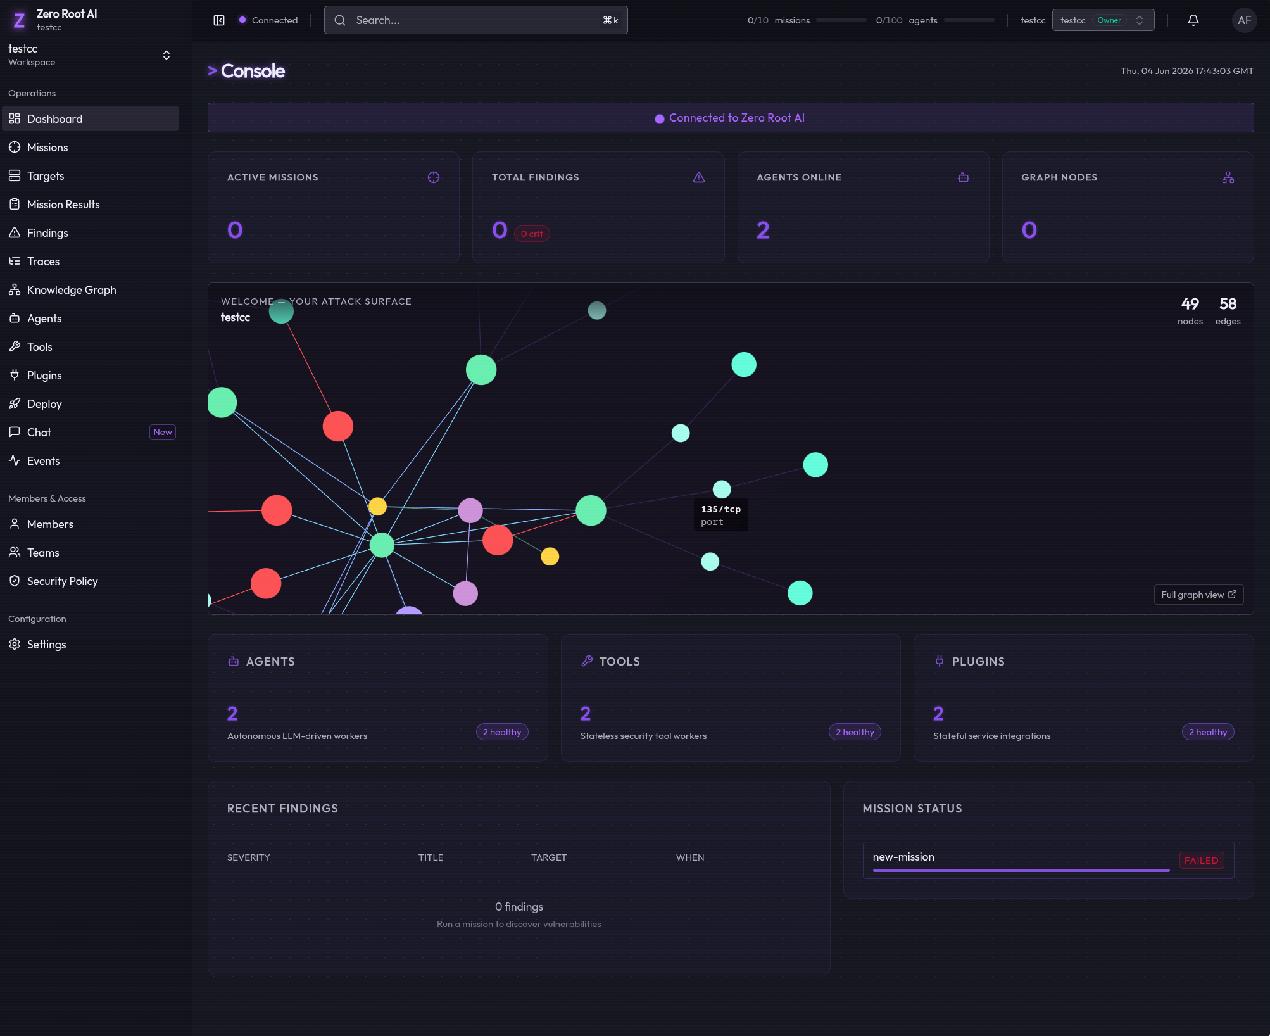Go to the Findings page
Screen dimensions: 1270x1036
[x=91, y=232]
